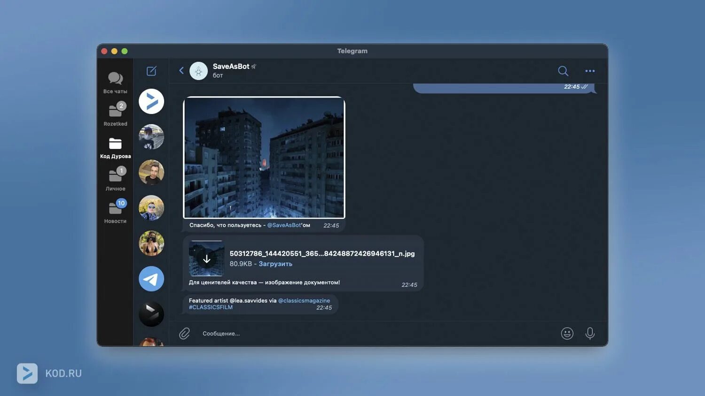
Task: Open chat with masked man avatar
Action: pyautogui.click(x=151, y=137)
